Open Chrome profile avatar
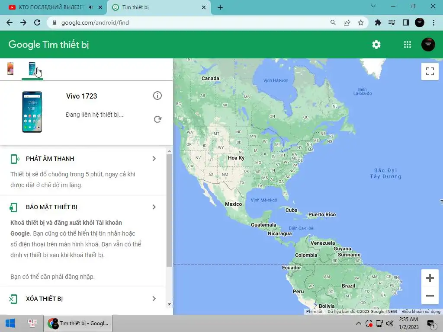 click(x=420, y=22)
